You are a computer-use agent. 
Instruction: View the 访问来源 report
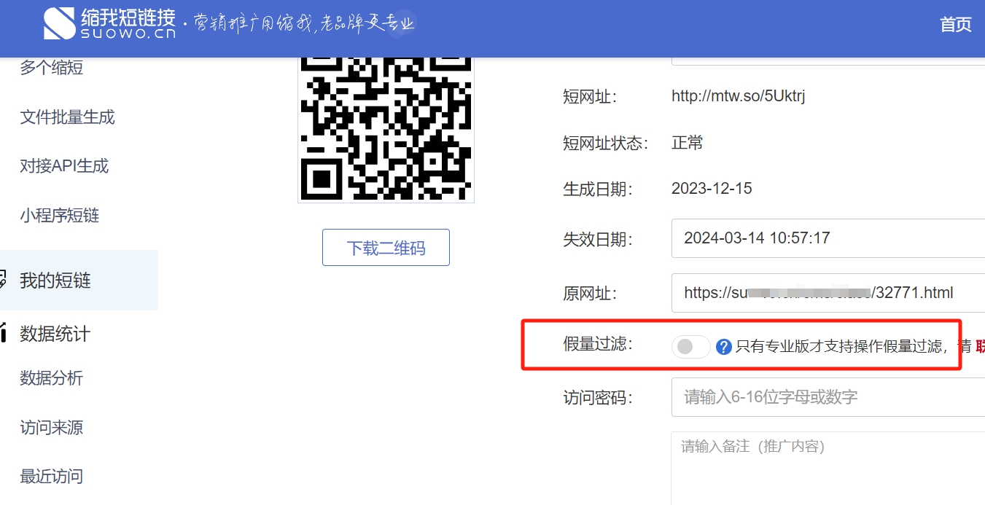tap(51, 428)
